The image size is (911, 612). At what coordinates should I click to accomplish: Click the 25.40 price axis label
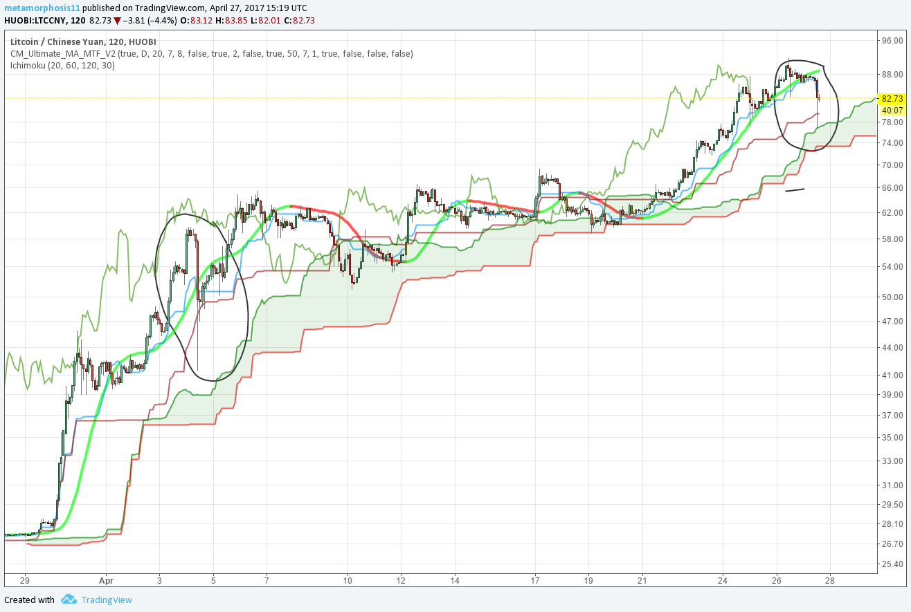(892, 564)
